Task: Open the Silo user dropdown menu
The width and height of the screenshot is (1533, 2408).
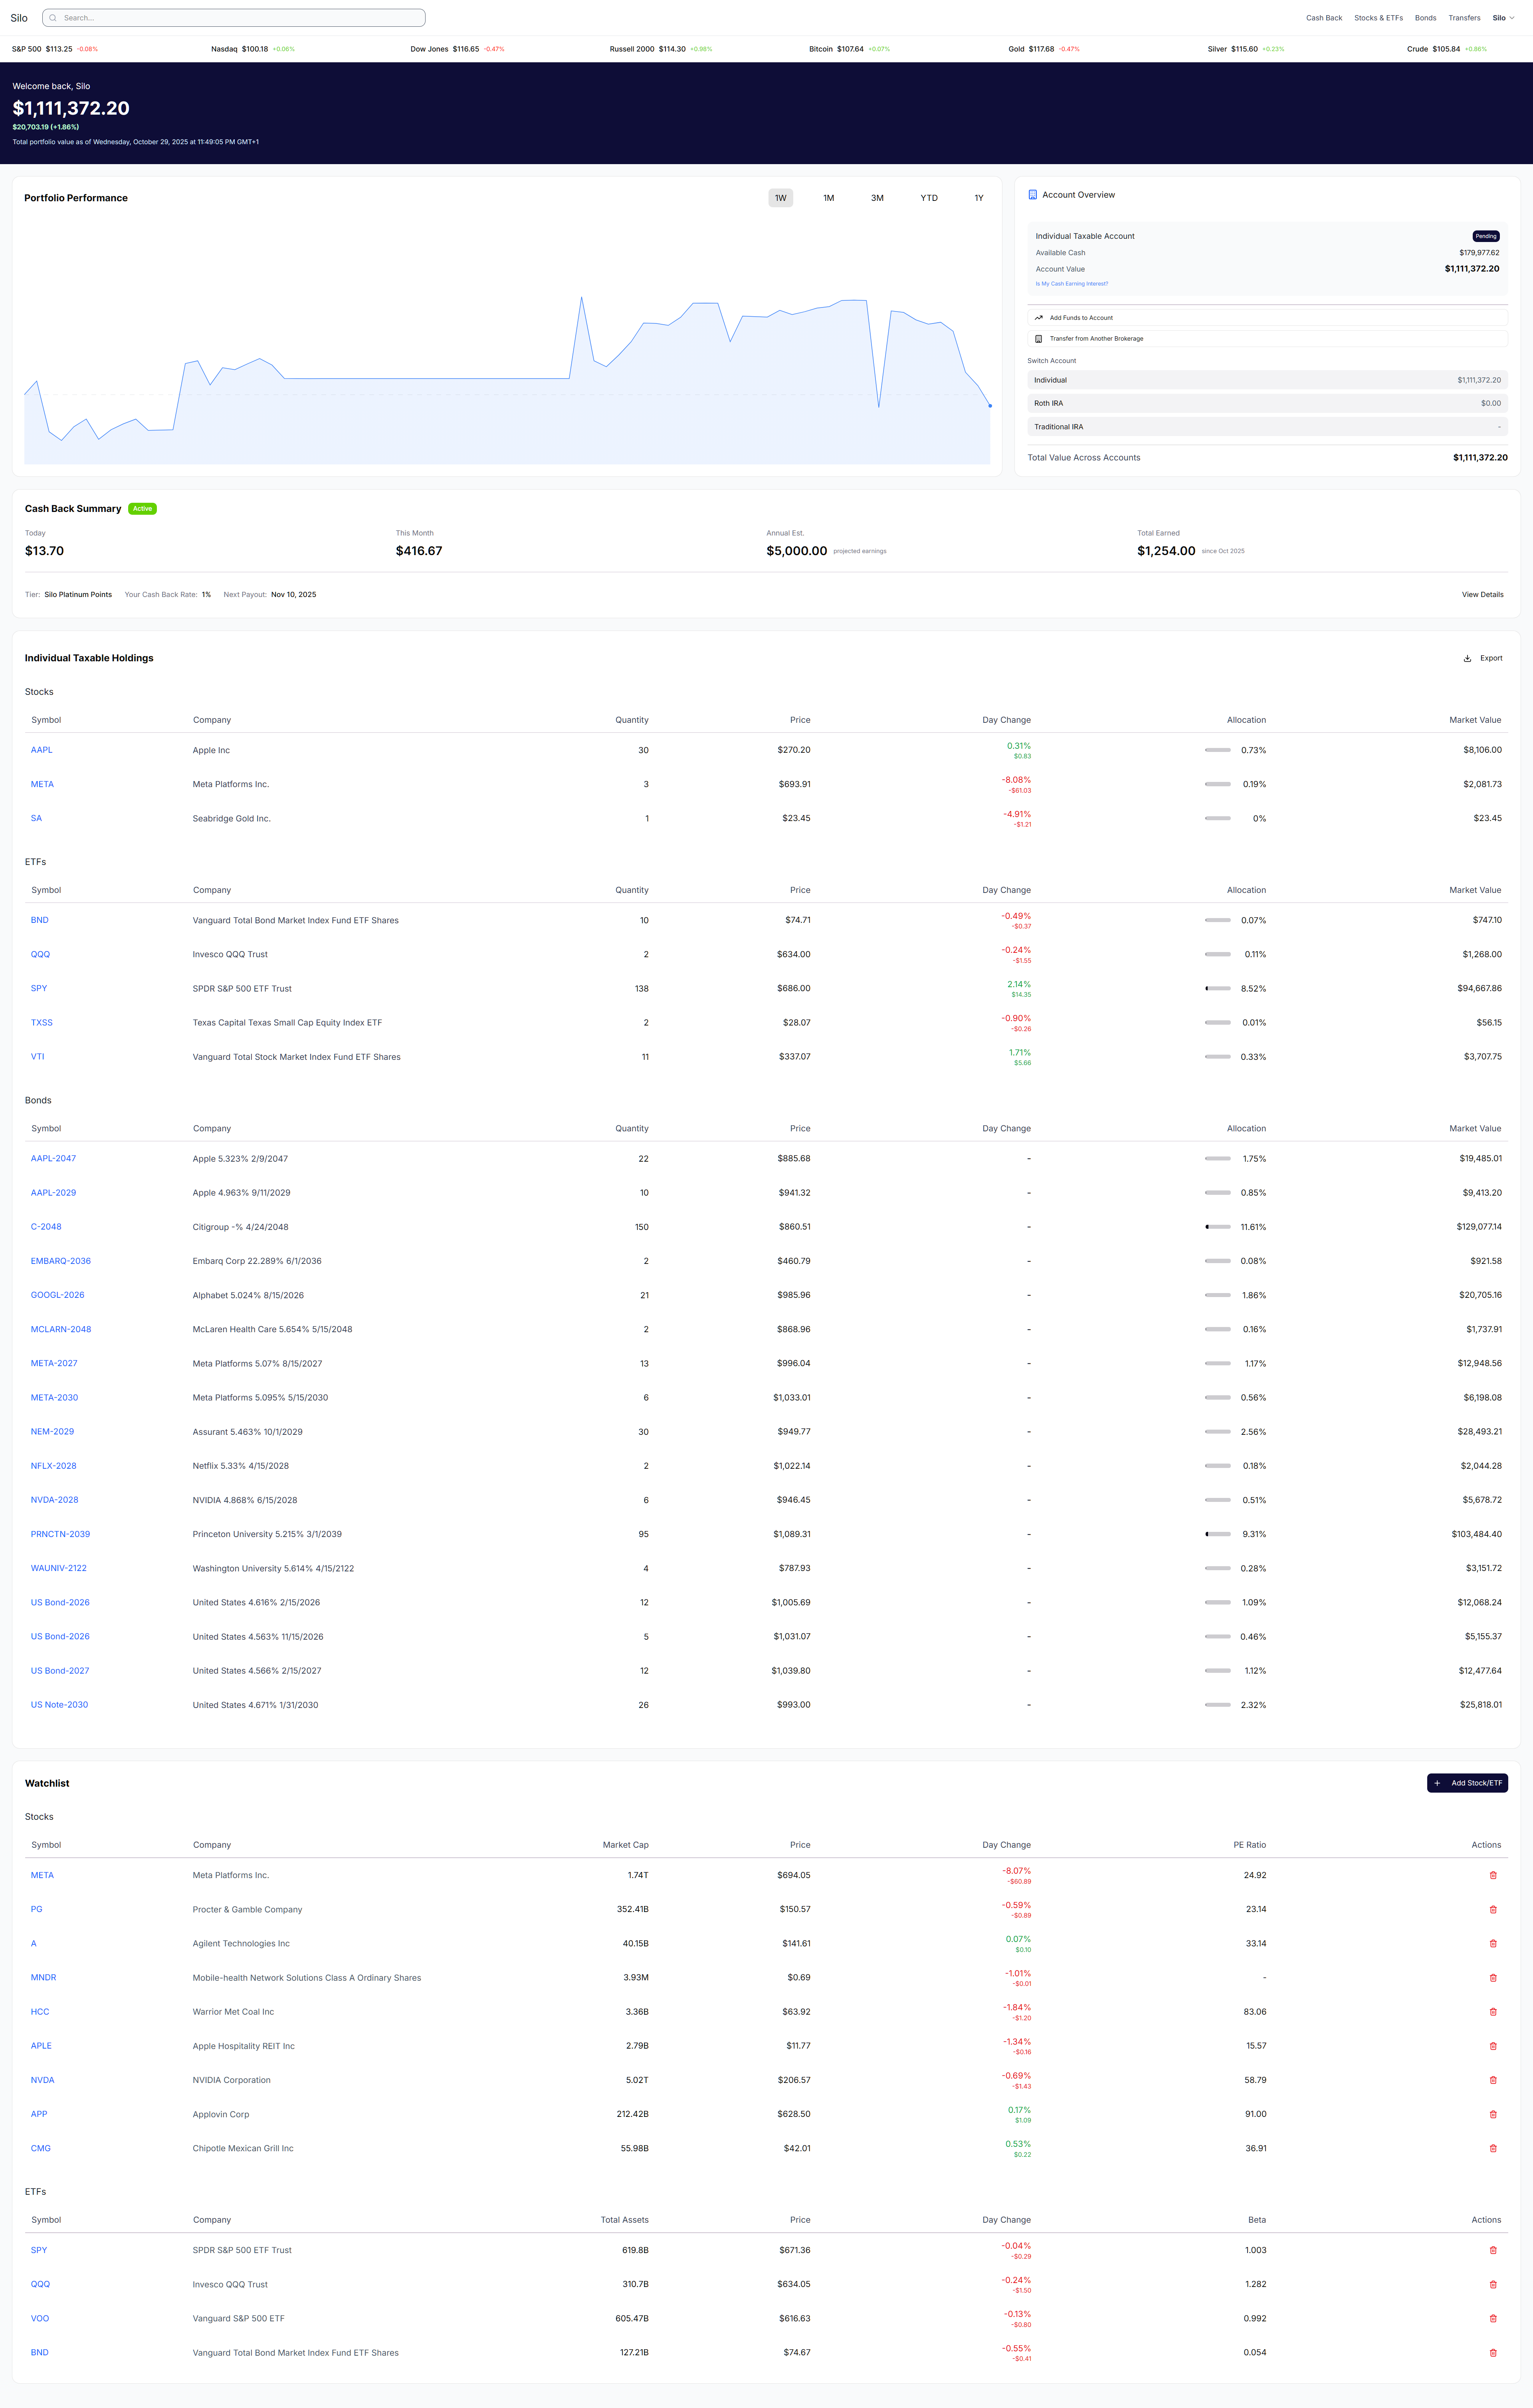Action: pos(1503,18)
